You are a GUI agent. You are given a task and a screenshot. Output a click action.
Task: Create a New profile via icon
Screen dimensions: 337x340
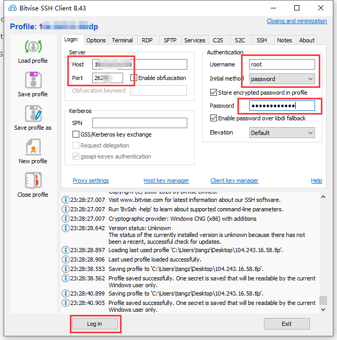(x=33, y=147)
